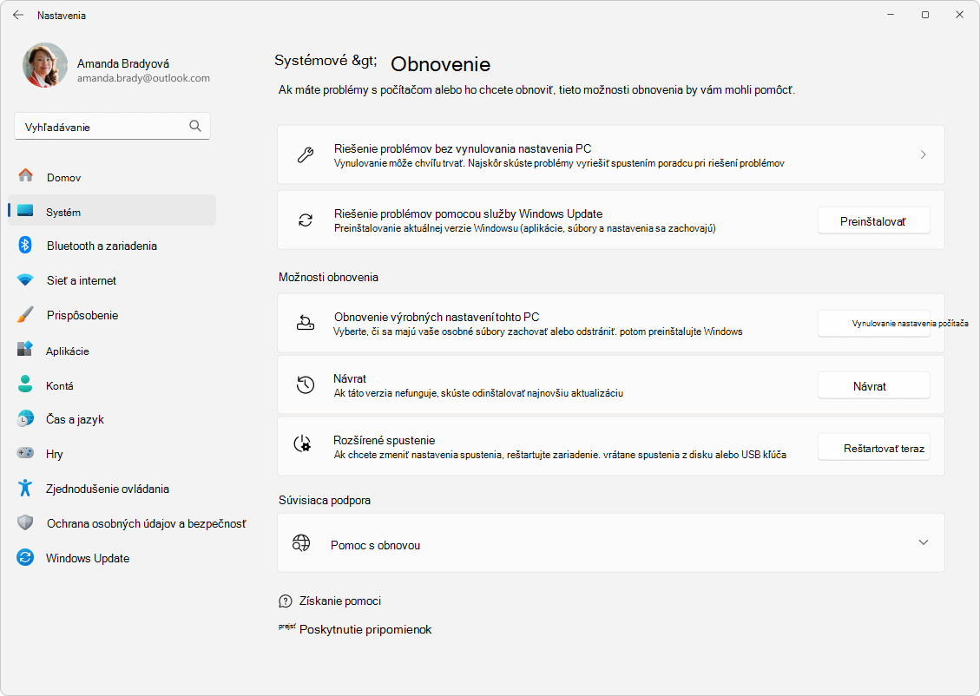The image size is (980, 696).
Task: Click Zjednodušenie ovládania accessibility icon
Action: tap(25, 488)
